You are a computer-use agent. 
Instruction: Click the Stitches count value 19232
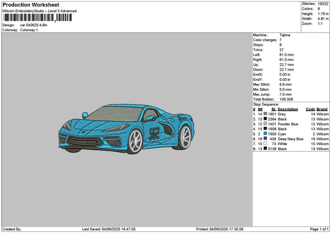click(323, 3)
